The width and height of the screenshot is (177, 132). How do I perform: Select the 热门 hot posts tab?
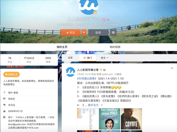coord(87,58)
